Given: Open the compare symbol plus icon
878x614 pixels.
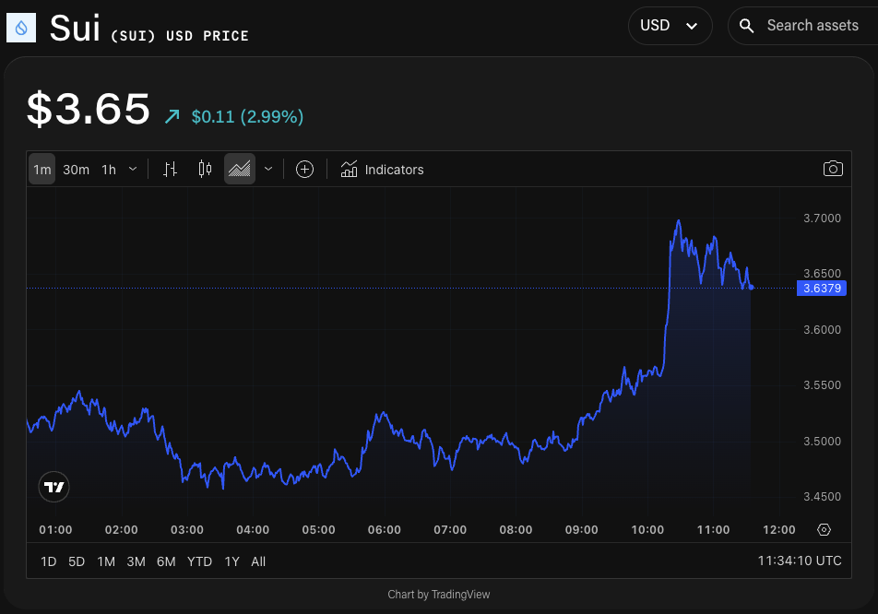Looking at the screenshot, I should 304,169.
